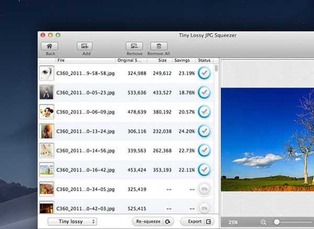Screen dimensions: 314x229
Task: Click the 25% zoom level label
Action: (x=233, y=222)
